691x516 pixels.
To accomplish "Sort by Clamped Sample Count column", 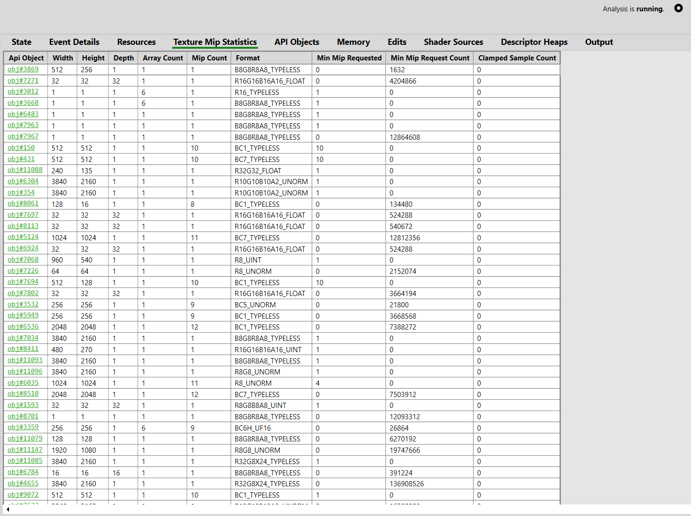I will point(517,58).
